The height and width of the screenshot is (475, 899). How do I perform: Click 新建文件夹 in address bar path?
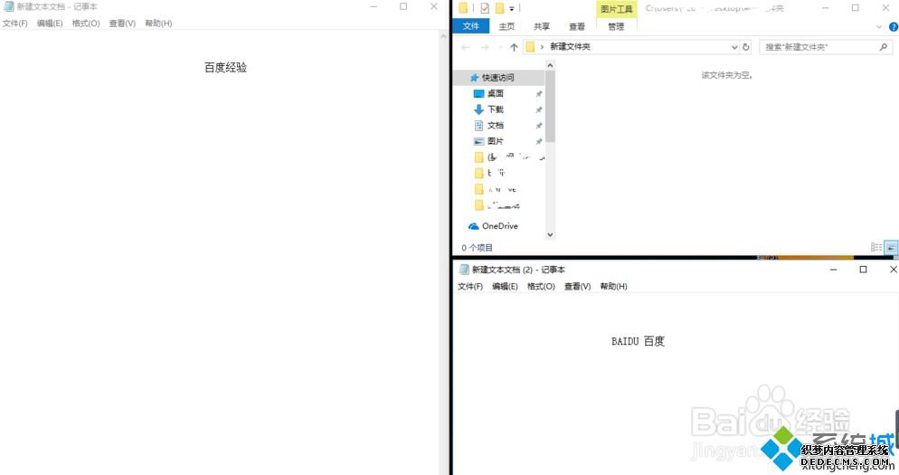pyautogui.click(x=570, y=47)
